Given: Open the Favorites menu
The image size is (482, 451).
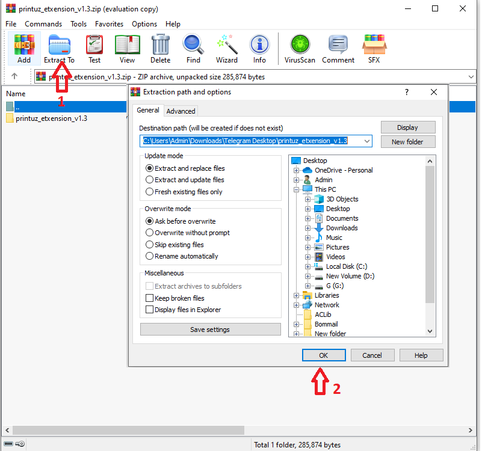Looking at the screenshot, I should [x=109, y=24].
